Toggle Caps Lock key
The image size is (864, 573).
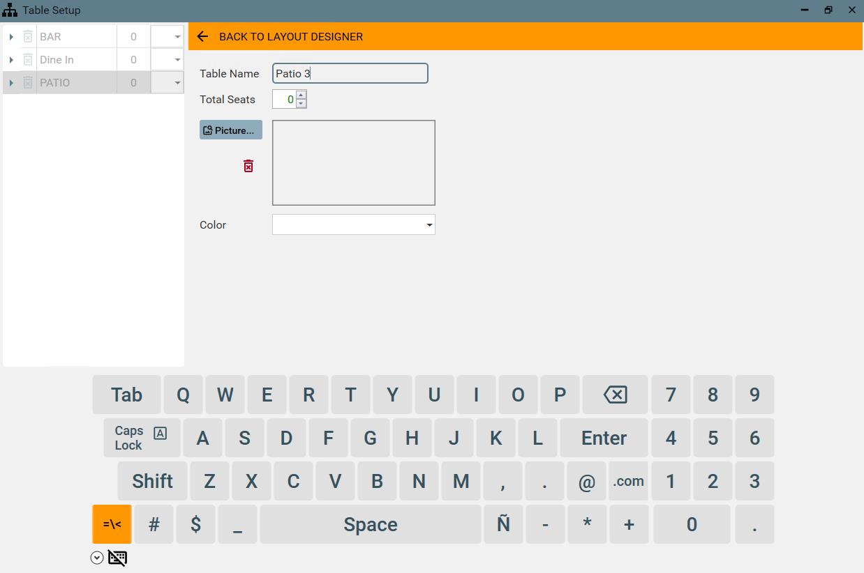142,438
